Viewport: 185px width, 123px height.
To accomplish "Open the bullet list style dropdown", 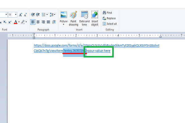I will [x=47, y=14].
